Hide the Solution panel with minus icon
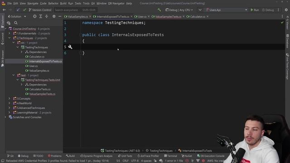290x163 pixels. point(60,17)
